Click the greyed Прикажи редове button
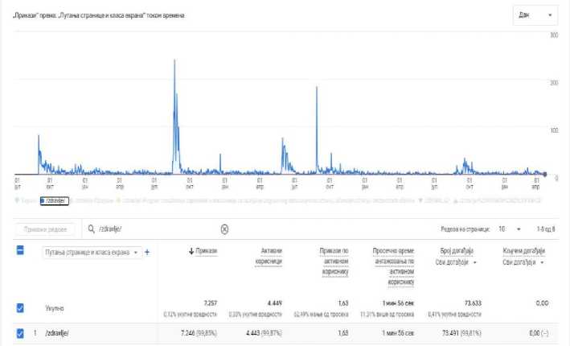This screenshot has height=346, width=570. (46, 229)
